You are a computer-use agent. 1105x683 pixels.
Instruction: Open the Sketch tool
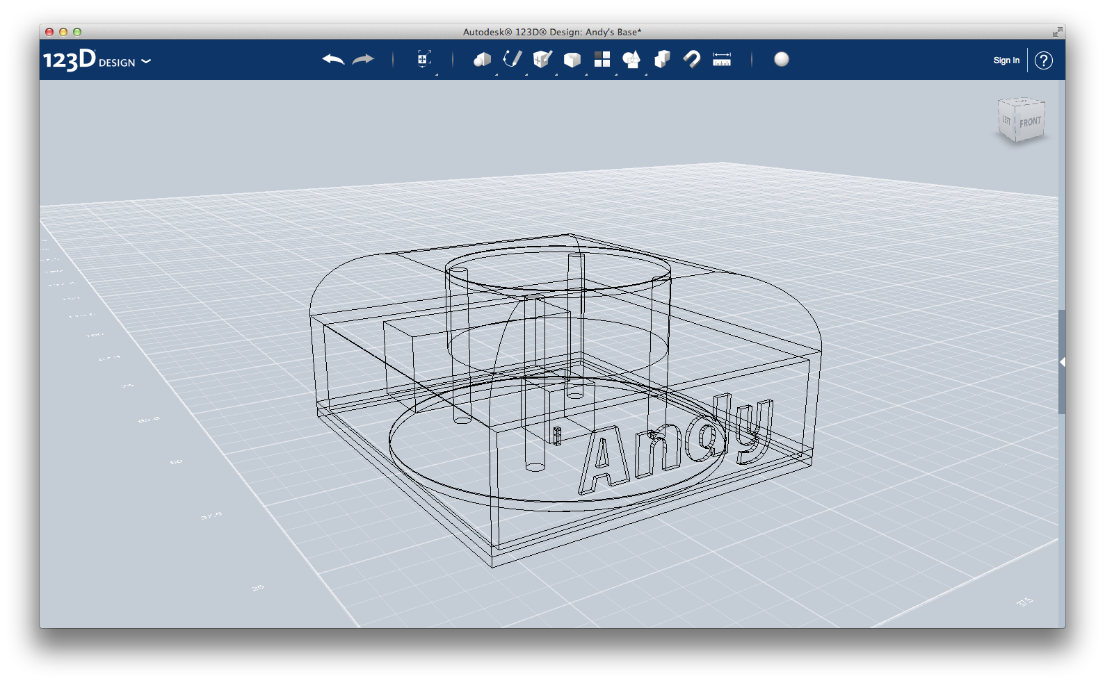[513, 59]
